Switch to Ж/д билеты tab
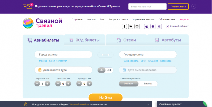This screenshot has height=107, width=212. click(x=85, y=40)
